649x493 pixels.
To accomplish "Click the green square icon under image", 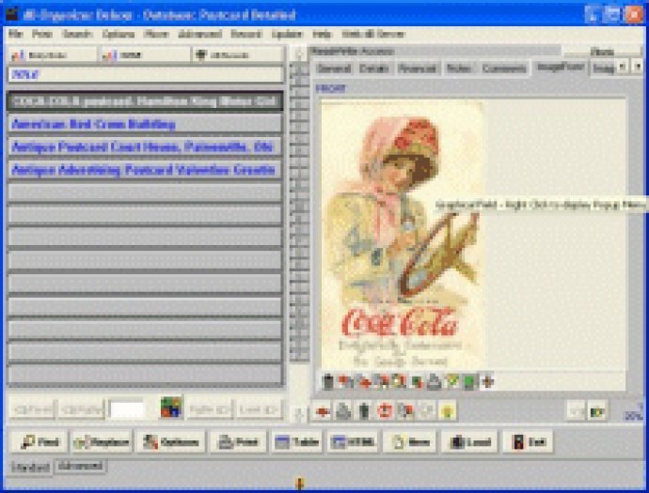I will [x=469, y=382].
